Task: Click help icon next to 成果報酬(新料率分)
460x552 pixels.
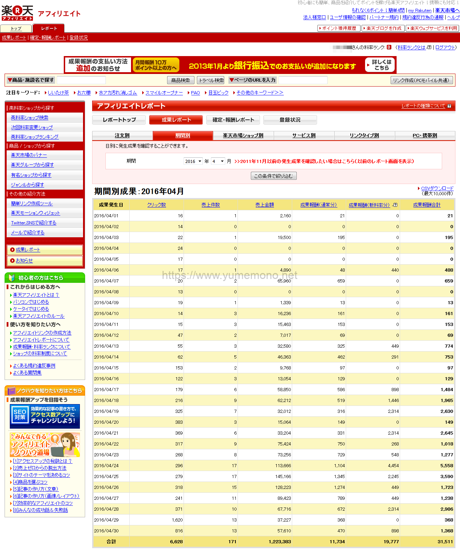Action: click(x=395, y=205)
